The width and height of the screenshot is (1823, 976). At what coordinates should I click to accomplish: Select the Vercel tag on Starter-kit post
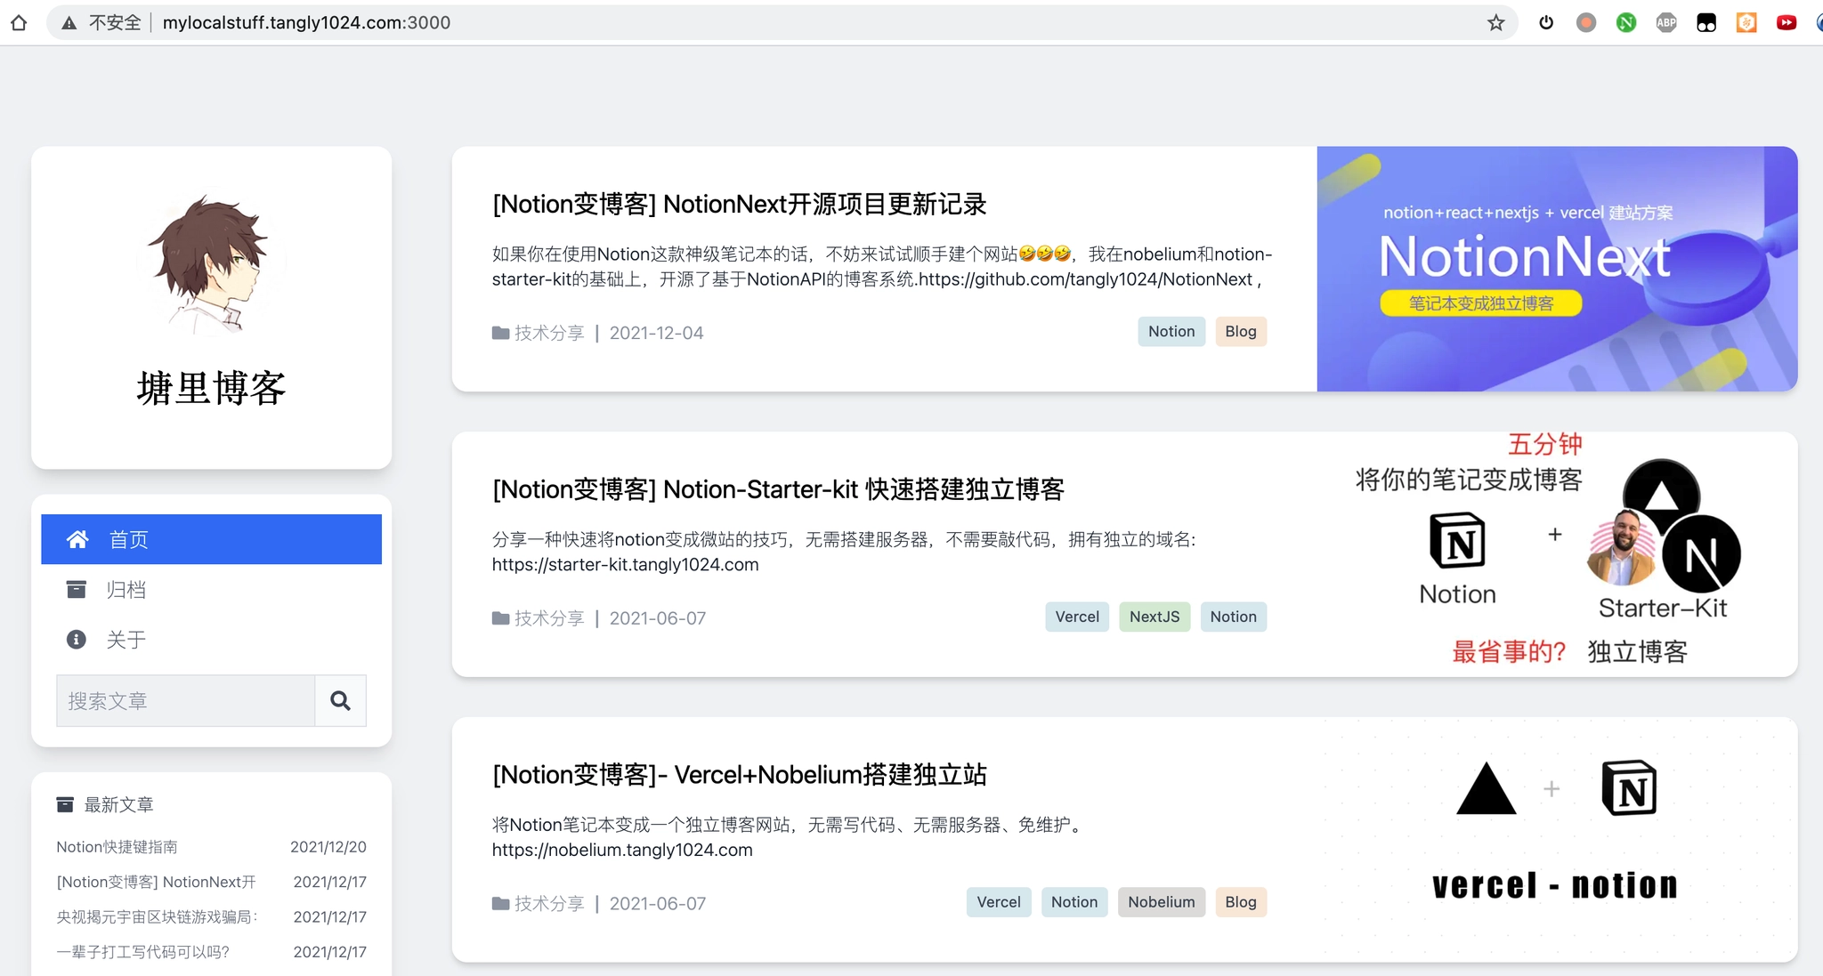point(1077,617)
